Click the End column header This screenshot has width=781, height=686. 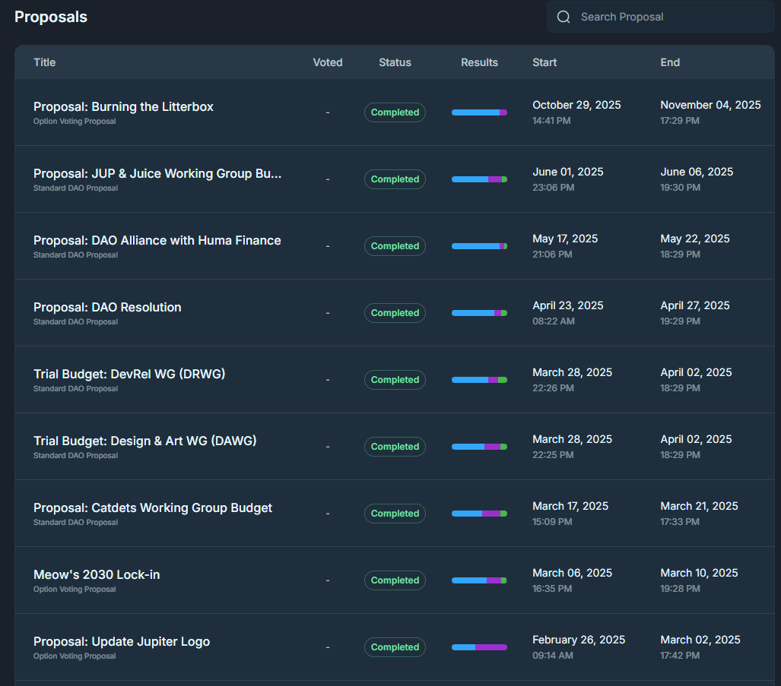tap(670, 62)
